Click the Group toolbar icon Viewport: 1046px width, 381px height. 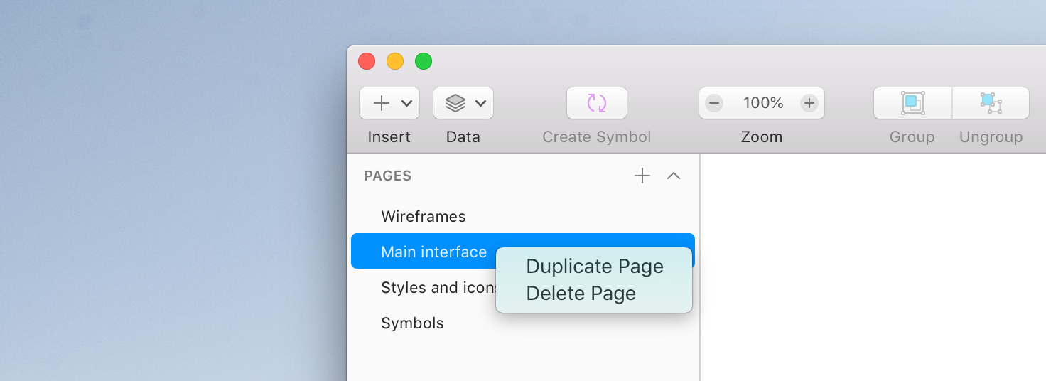click(912, 103)
